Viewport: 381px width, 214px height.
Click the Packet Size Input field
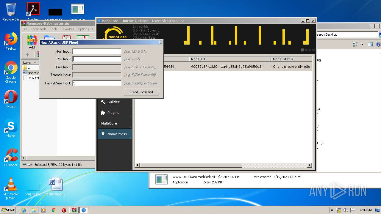point(97,83)
